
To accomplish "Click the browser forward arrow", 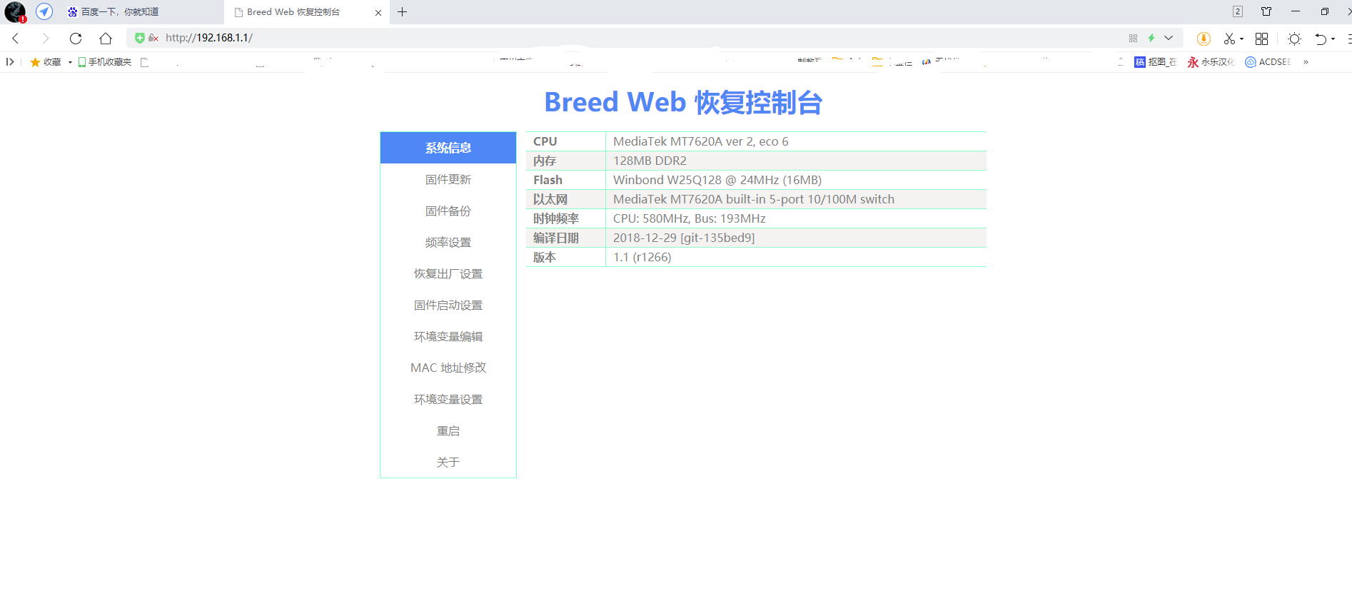I will coord(46,39).
